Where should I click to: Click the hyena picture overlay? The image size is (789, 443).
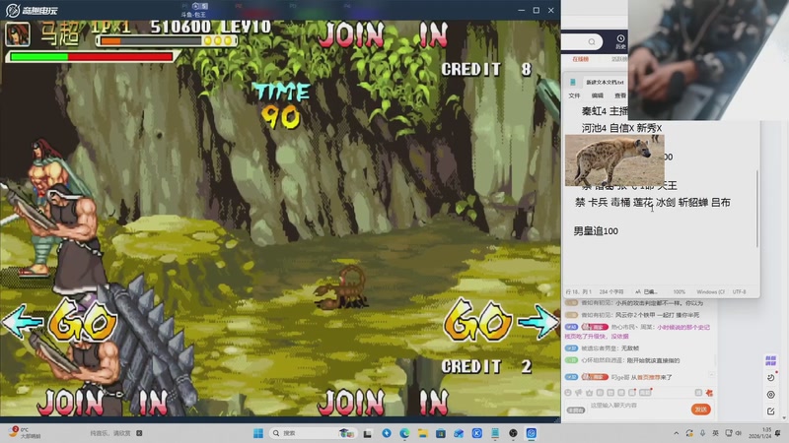614,159
